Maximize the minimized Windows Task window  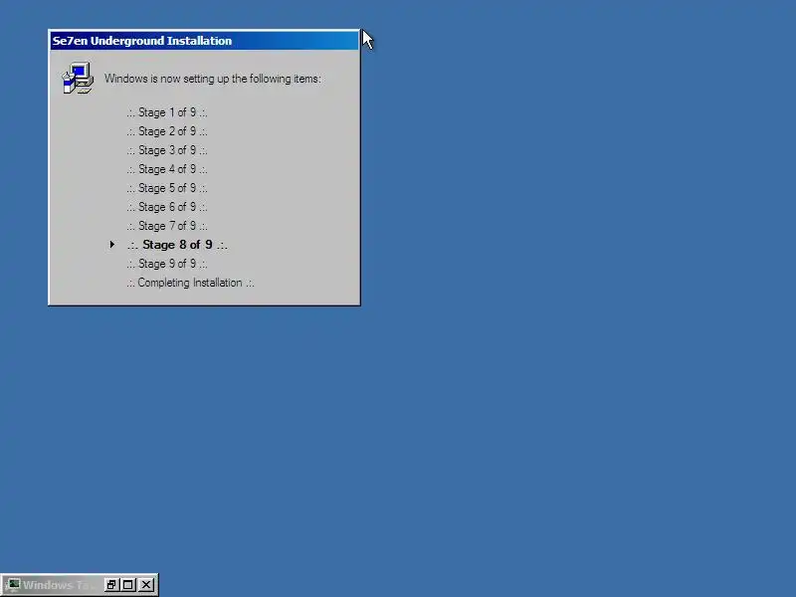pos(128,585)
